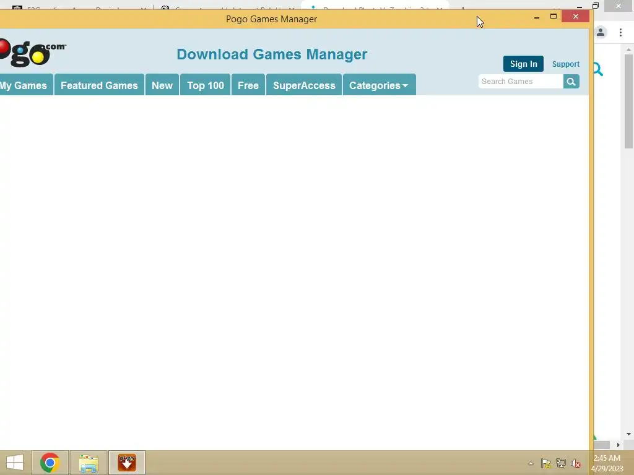
Task: Click the Sign In button
Action: pos(523,64)
